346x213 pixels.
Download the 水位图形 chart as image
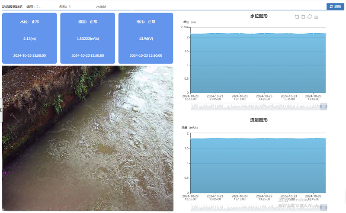tap(316, 17)
